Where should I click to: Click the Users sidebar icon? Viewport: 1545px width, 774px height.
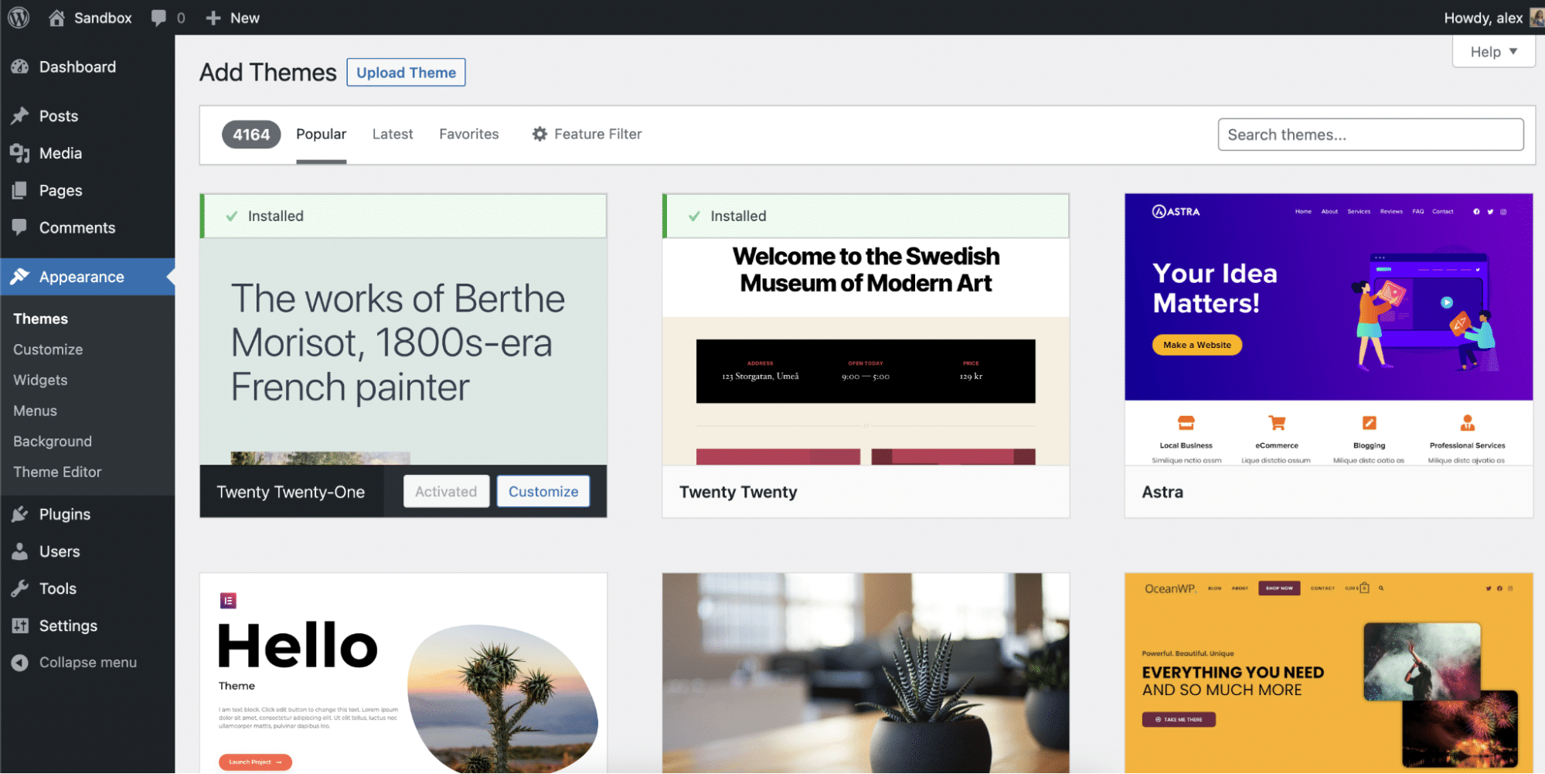(x=21, y=551)
